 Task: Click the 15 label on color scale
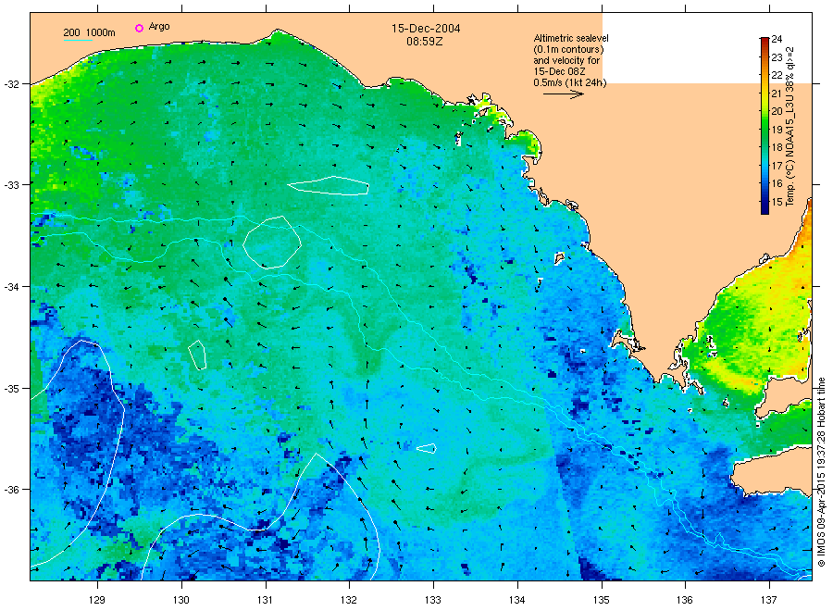[777, 202]
